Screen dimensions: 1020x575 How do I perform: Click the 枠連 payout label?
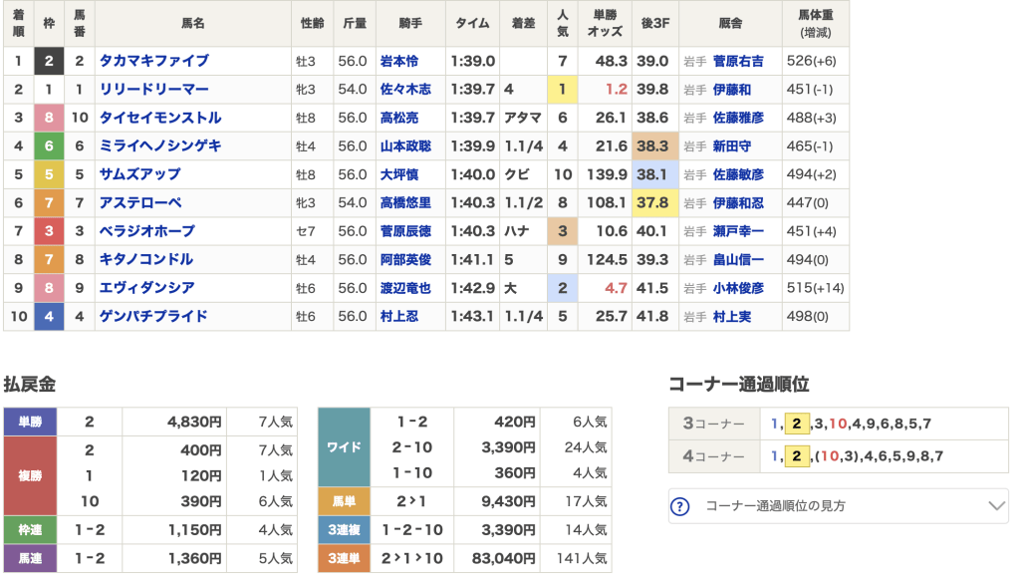[30, 529]
